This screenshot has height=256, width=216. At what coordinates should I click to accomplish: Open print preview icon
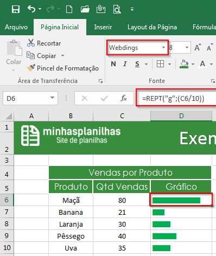tap(117, 9)
